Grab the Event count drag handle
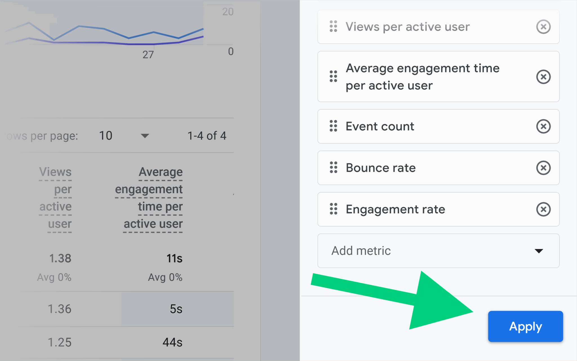577x361 pixels. coord(333,126)
